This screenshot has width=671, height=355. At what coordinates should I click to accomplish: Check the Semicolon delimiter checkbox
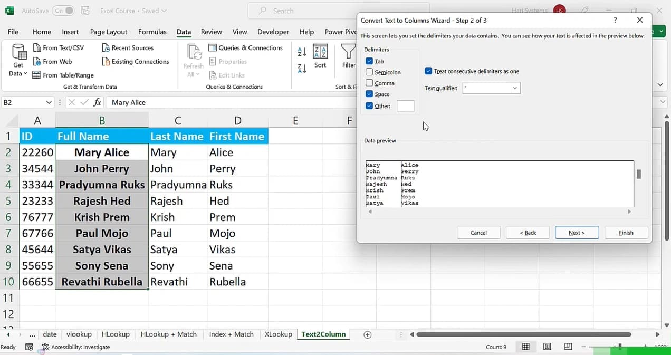[x=369, y=72]
